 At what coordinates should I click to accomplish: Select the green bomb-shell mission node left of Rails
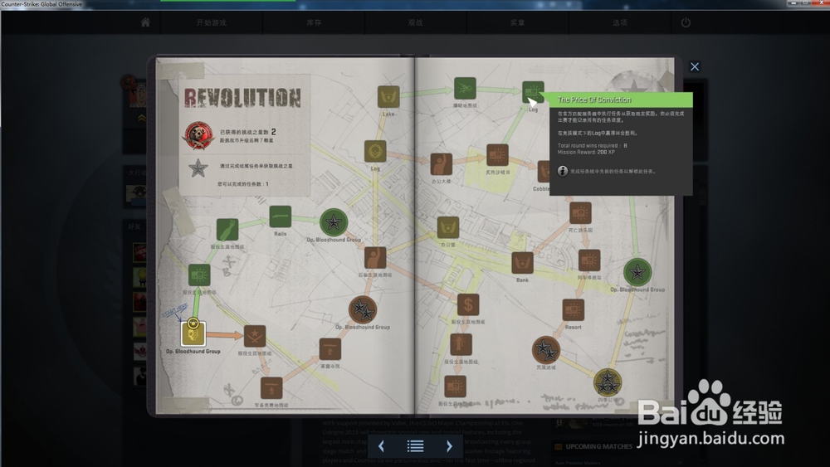(227, 230)
